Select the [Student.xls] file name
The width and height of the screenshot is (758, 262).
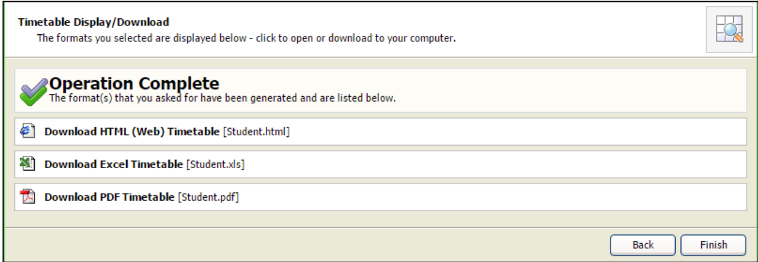pos(215,165)
